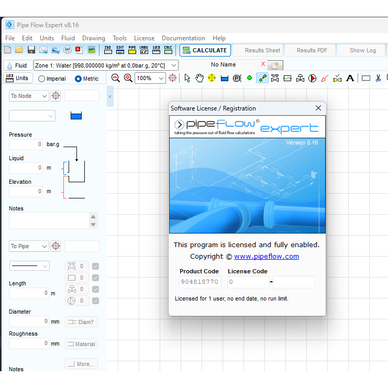
Task: Click the CALC settings icon
Action: (x=168, y=50)
